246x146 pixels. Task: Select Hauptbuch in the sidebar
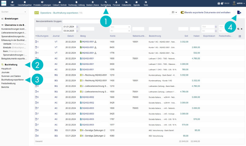pyautogui.click(x=6, y=69)
